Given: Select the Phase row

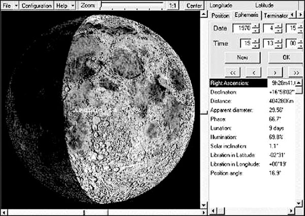Looking at the screenshot, I should pyautogui.click(x=253, y=119).
